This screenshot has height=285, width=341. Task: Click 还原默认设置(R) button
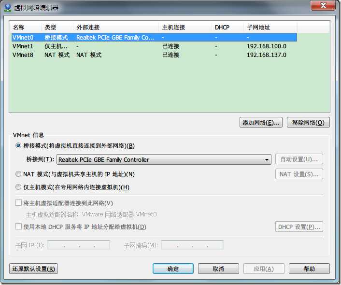coord(33,269)
